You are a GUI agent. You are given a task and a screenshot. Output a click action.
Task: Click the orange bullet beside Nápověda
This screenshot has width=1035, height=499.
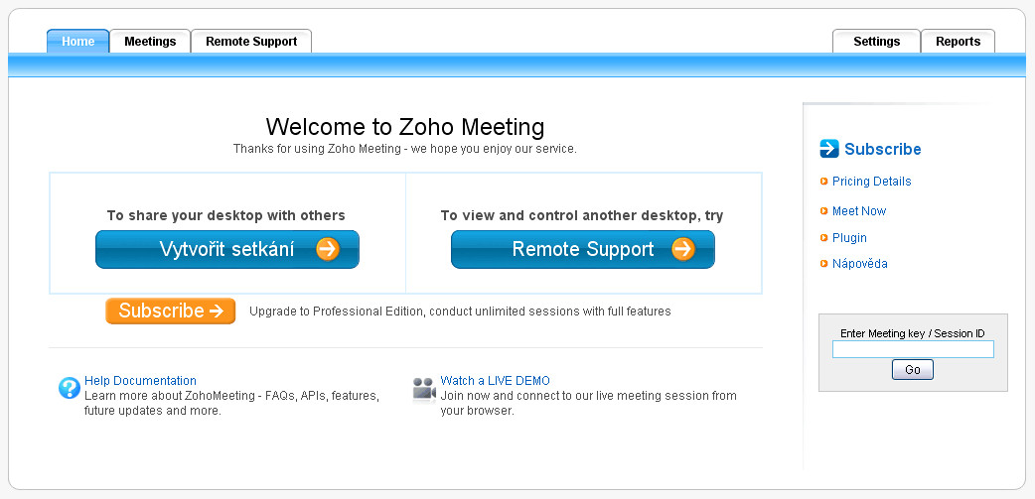pyautogui.click(x=823, y=264)
